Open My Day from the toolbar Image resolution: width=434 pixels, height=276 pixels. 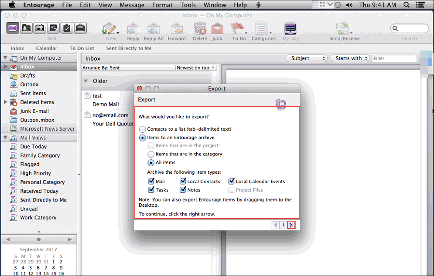tap(290, 28)
